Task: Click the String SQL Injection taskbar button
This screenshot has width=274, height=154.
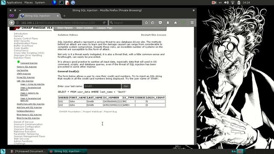Action: tap(68, 151)
